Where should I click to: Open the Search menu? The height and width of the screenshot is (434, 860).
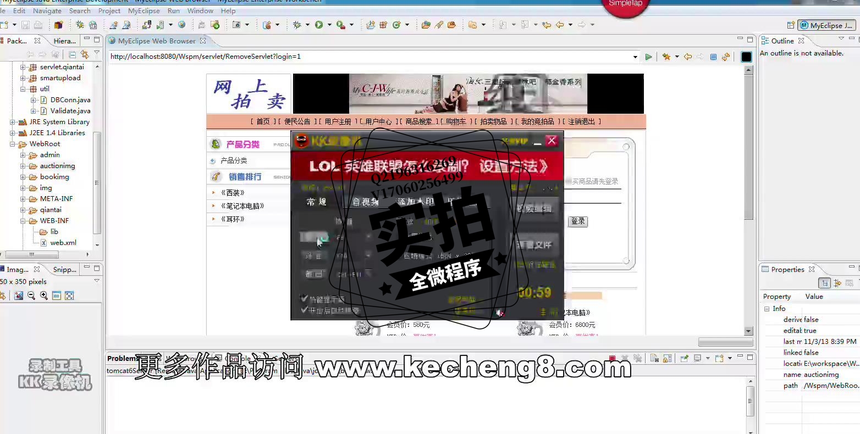point(80,11)
